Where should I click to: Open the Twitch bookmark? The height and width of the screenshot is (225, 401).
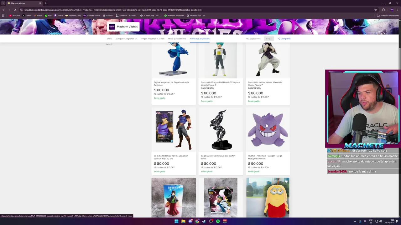point(58,16)
